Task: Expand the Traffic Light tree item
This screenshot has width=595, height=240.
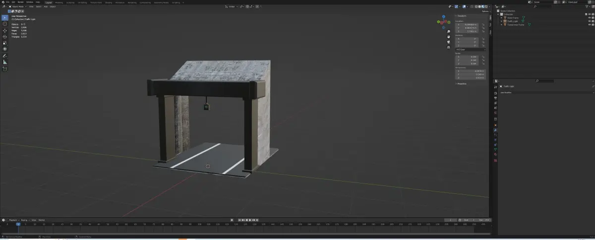Action: coord(501,21)
